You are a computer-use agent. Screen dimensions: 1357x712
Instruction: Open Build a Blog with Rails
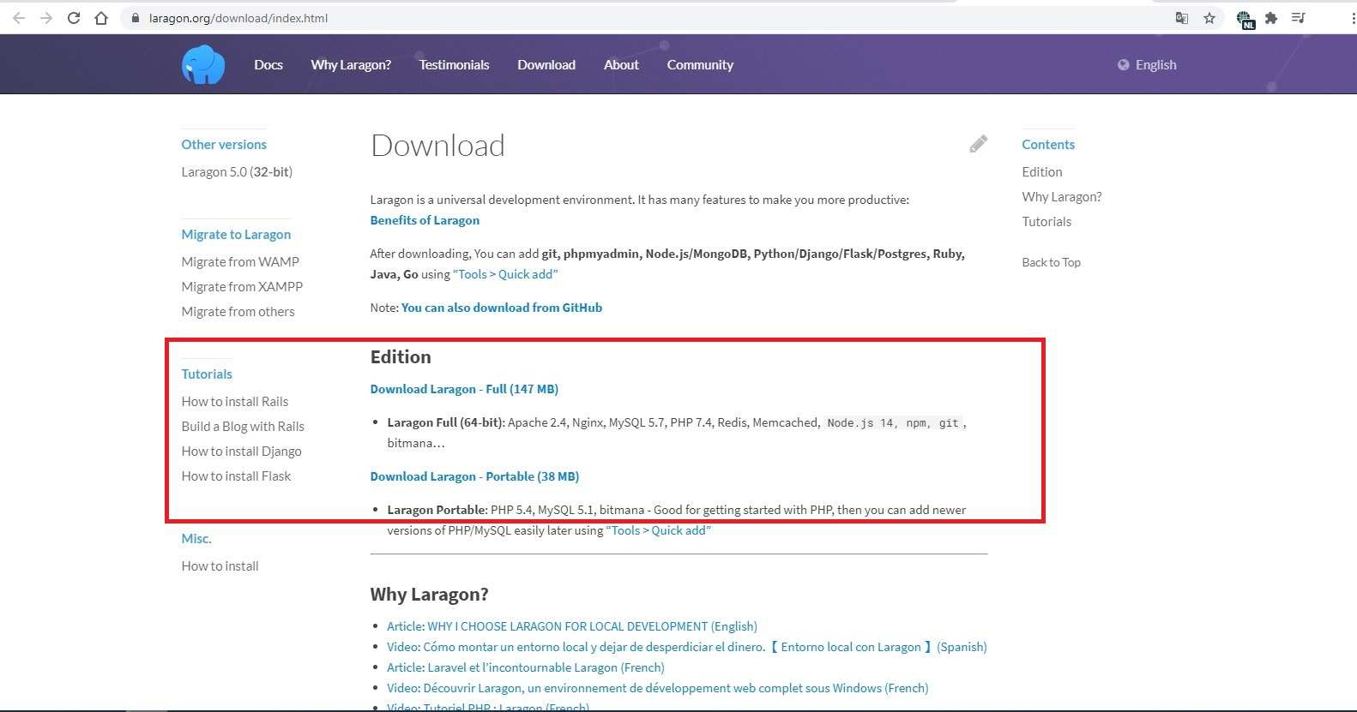point(243,427)
